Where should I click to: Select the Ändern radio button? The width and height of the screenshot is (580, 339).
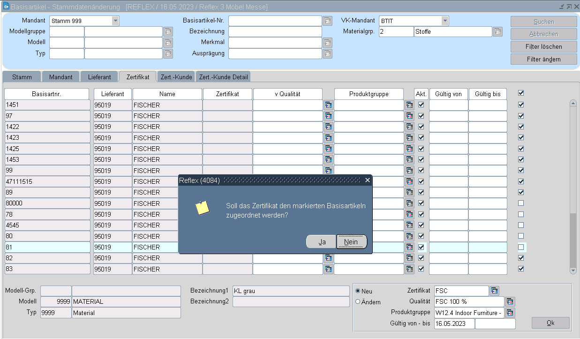358,302
